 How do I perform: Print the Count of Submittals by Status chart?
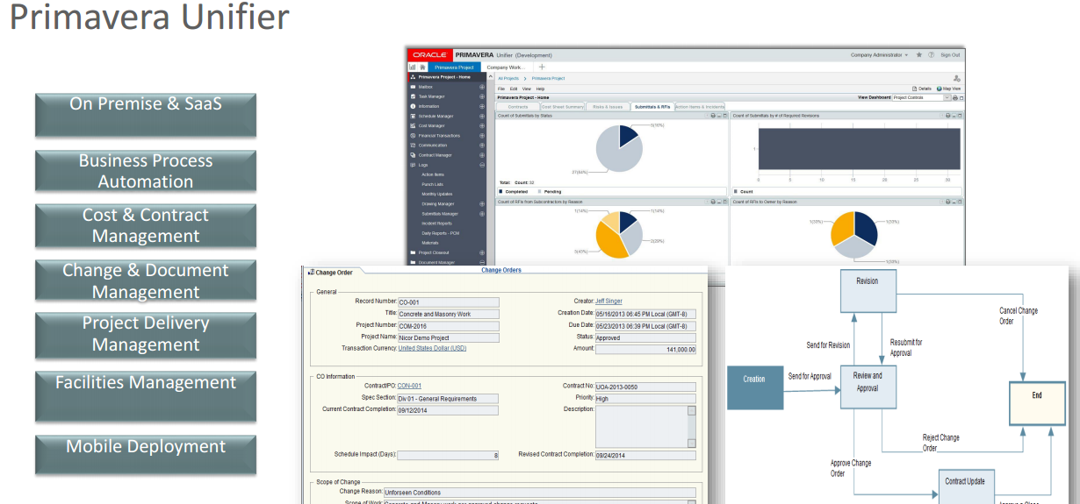712,116
